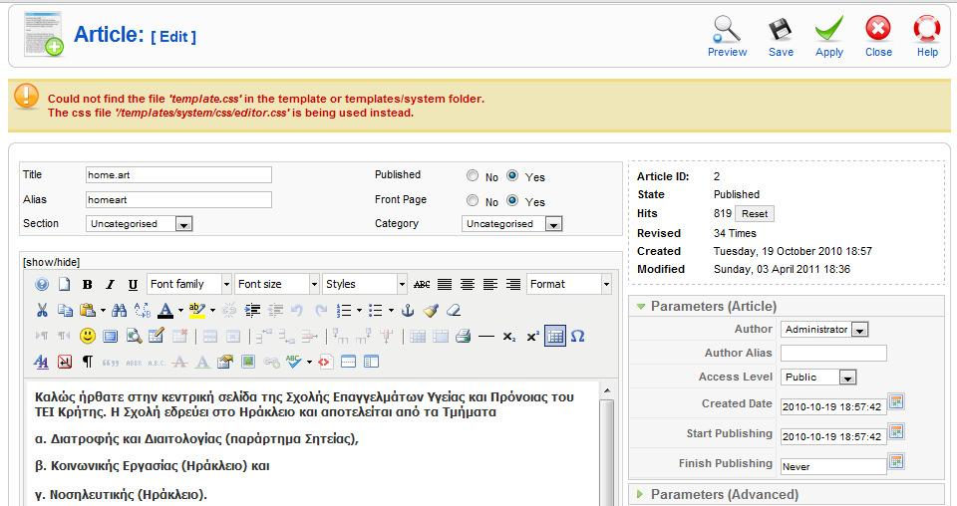Open the Format dropdown

point(569,284)
